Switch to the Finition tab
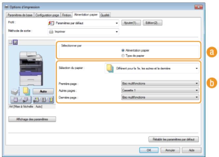219x157 pixels. click(x=67, y=15)
